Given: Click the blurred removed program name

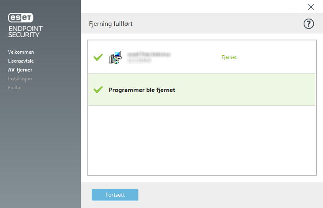Looking at the screenshot, I should (x=149, y=57).
